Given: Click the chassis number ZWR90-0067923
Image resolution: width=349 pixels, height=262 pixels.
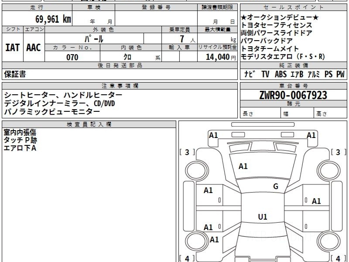Looking at the screenshot, I should (x=293, y=95).
